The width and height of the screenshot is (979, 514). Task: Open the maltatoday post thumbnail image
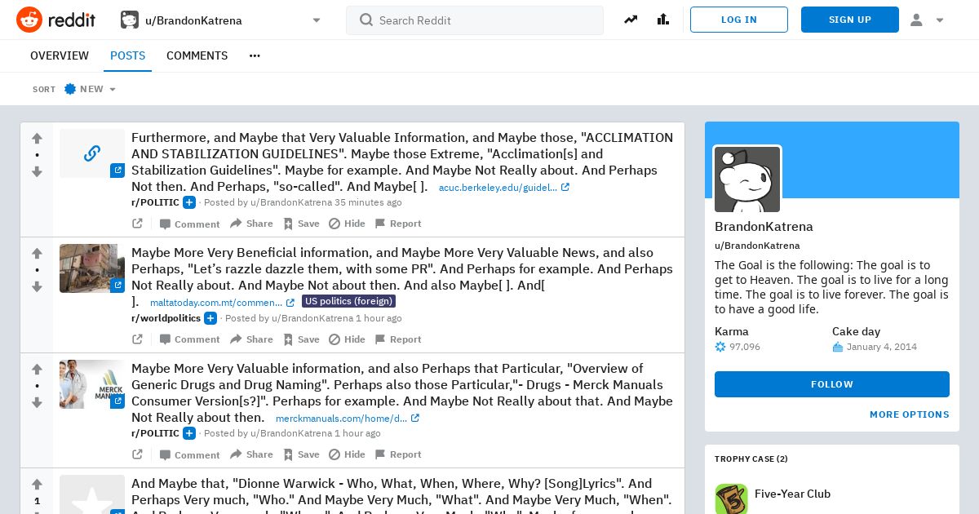tap(92, 268)
